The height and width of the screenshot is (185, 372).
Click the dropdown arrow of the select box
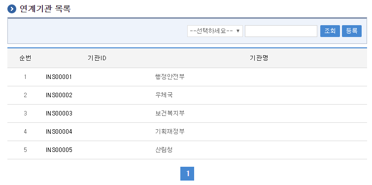pyautogui.click(x=238, y=31)
